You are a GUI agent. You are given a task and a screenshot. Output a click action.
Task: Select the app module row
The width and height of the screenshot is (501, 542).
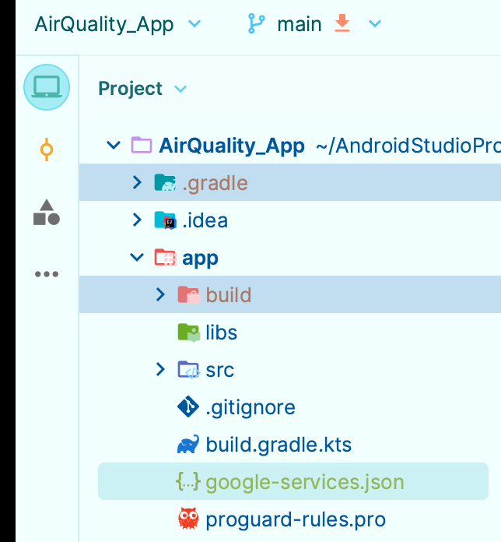[290, 257]
